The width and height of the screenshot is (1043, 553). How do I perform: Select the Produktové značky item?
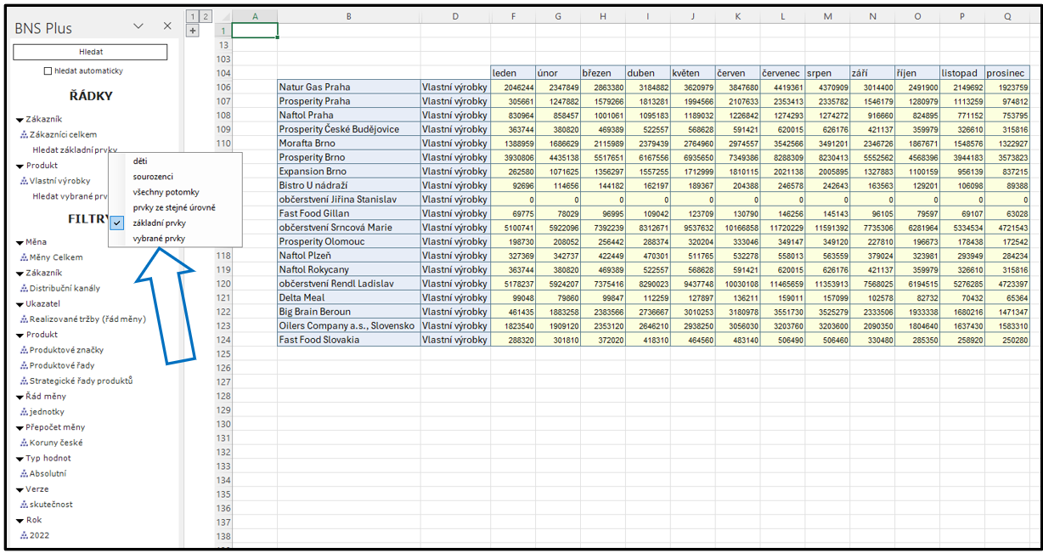click(x=65, y=350)
